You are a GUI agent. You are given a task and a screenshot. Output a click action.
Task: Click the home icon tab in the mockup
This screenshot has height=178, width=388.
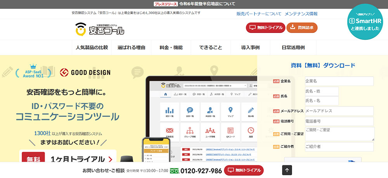tap(166, 94)
